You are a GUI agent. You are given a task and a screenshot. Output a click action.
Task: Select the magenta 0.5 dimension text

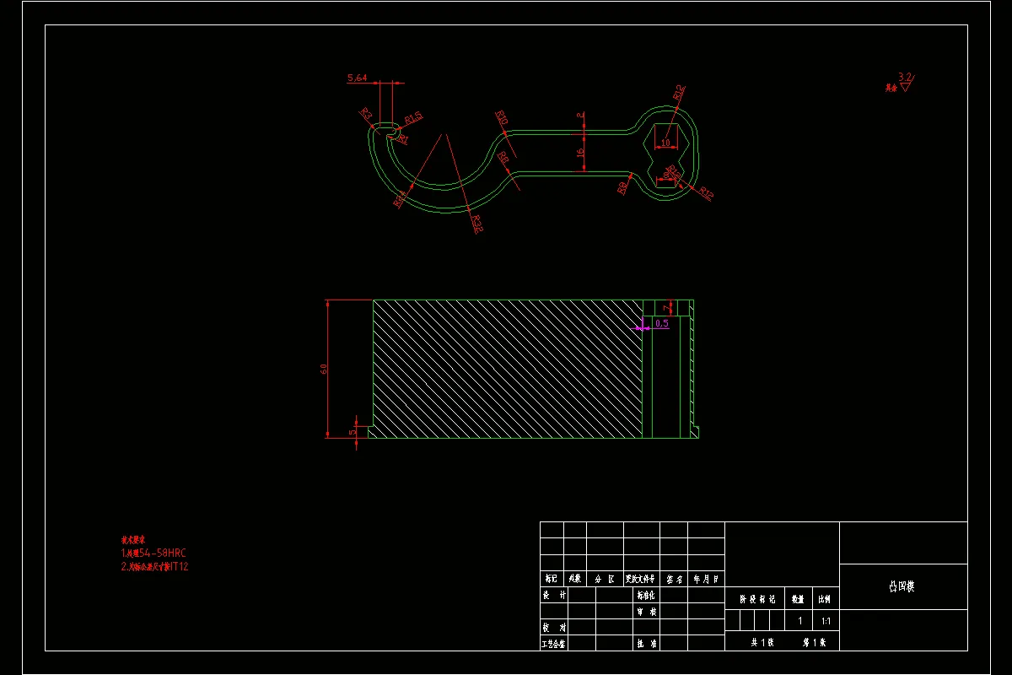[661, 323]
